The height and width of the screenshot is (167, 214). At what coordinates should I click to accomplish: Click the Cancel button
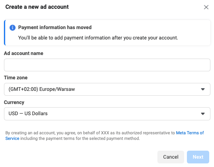click(171, 157)
